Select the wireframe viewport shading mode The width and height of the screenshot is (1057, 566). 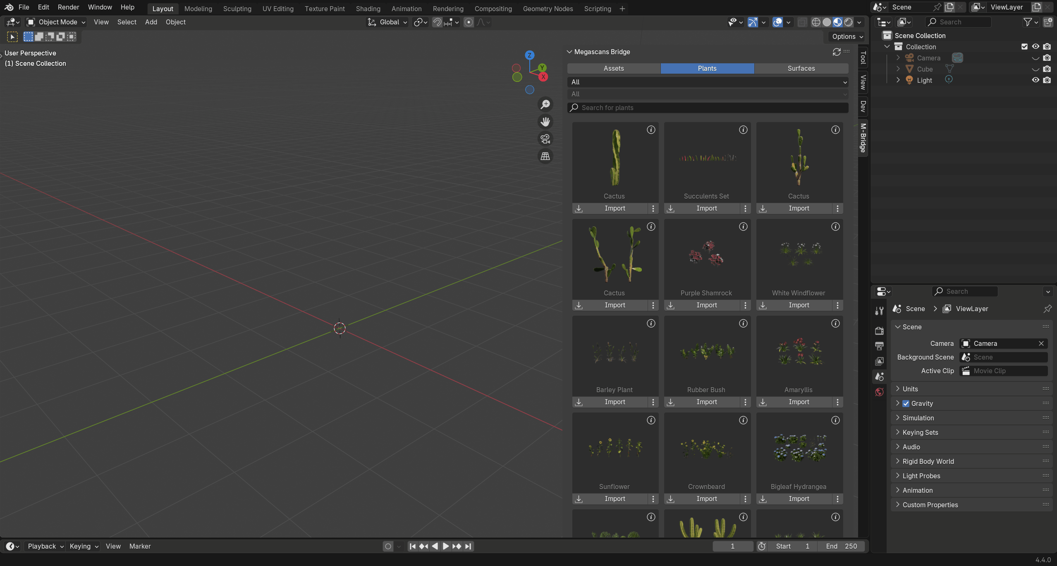click(x=816, y=22)
